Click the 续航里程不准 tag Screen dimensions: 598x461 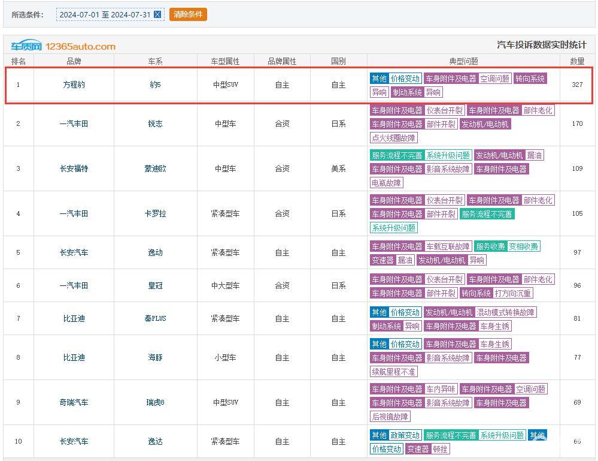pos(394,371)
